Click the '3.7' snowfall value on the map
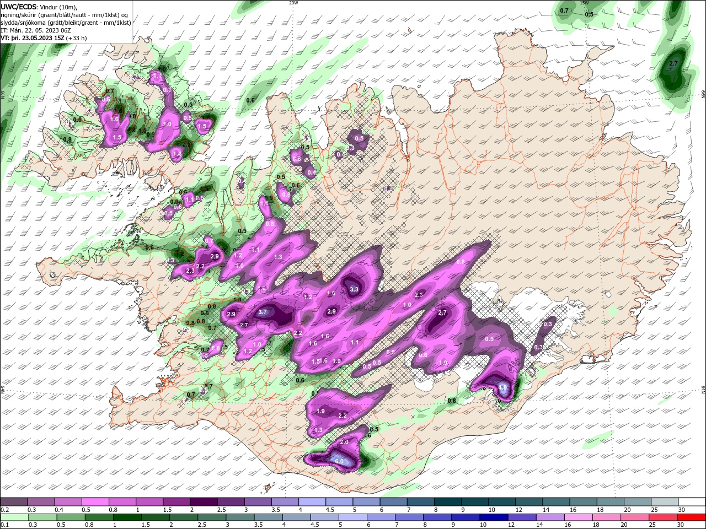The image size is (706, 529). (x=263, y=312)
